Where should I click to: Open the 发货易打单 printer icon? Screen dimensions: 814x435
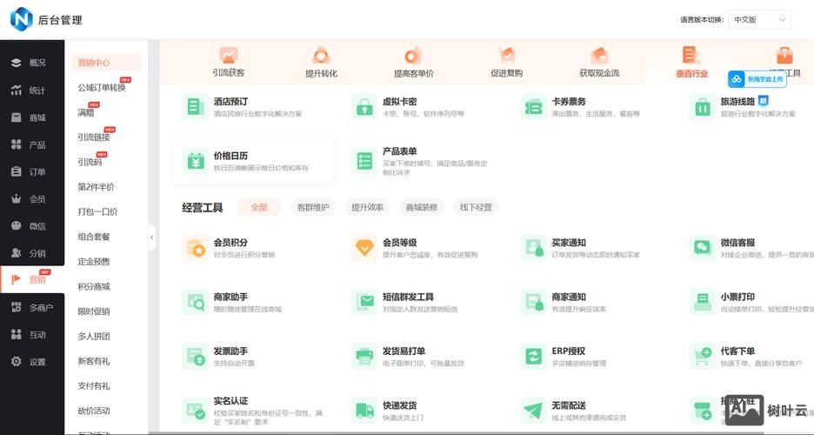364,356
